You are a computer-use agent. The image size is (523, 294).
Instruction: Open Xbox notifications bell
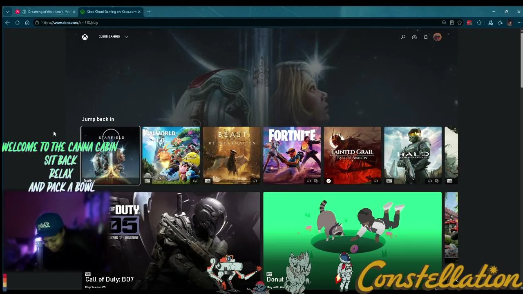pyautogui.click(x=426, y=37)
